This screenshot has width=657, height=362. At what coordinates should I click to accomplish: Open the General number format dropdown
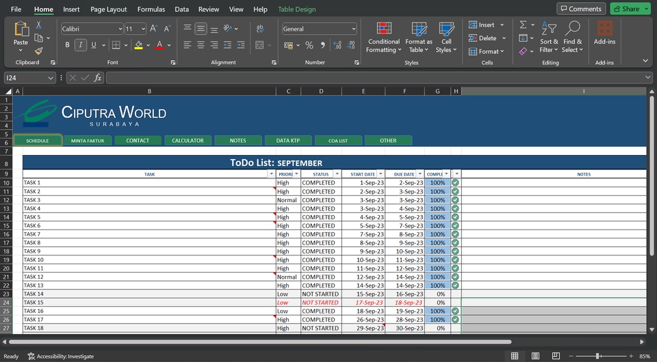point(354,29)
